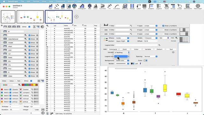The height and width of the screenshot is (115, 204).
Task: Toggle Show checkbox for model column
Action: [x=29, y=42]
